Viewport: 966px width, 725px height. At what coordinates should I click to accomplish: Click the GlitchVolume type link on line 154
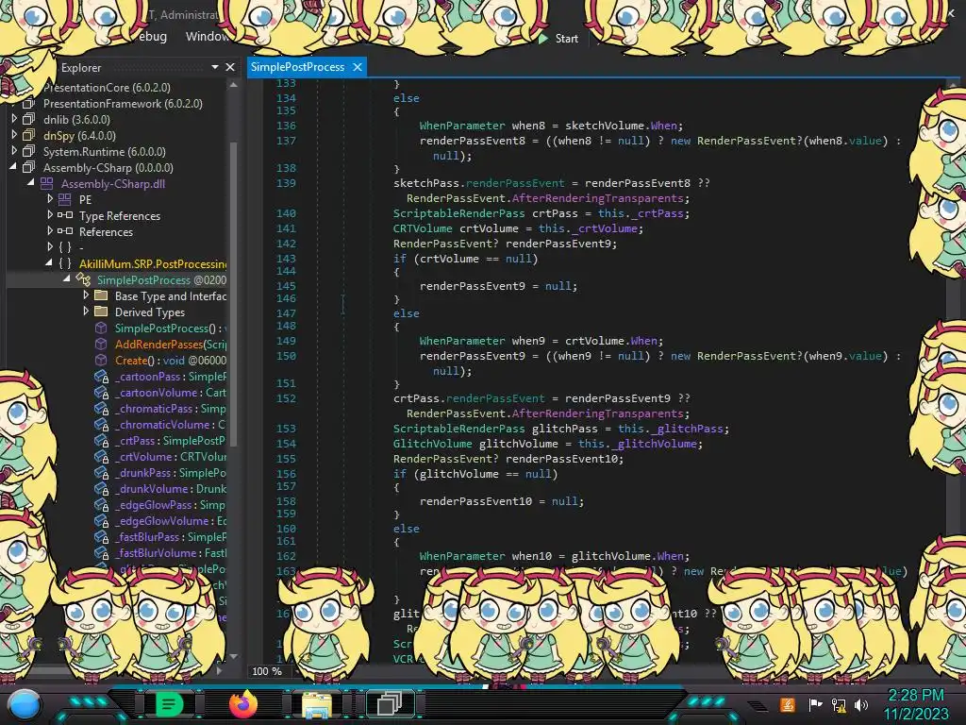click(432, 444)
